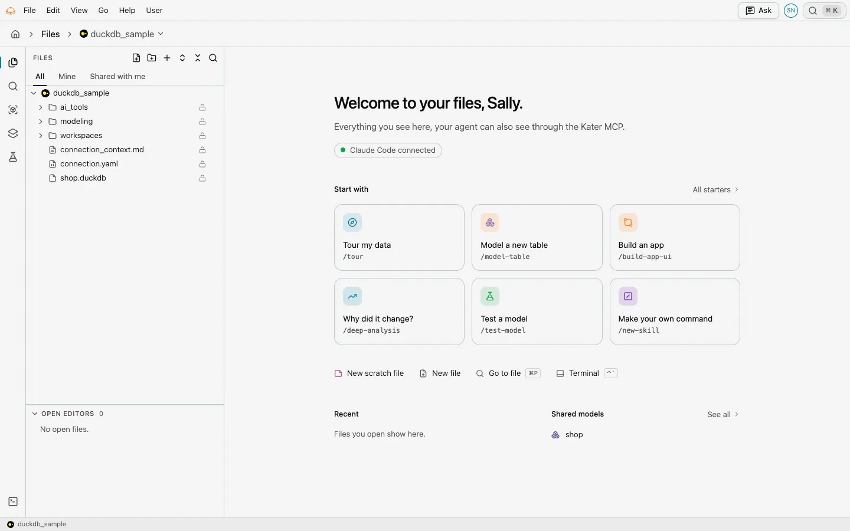Click the plus icon in the FILES toolbar

tap(167, 58)
